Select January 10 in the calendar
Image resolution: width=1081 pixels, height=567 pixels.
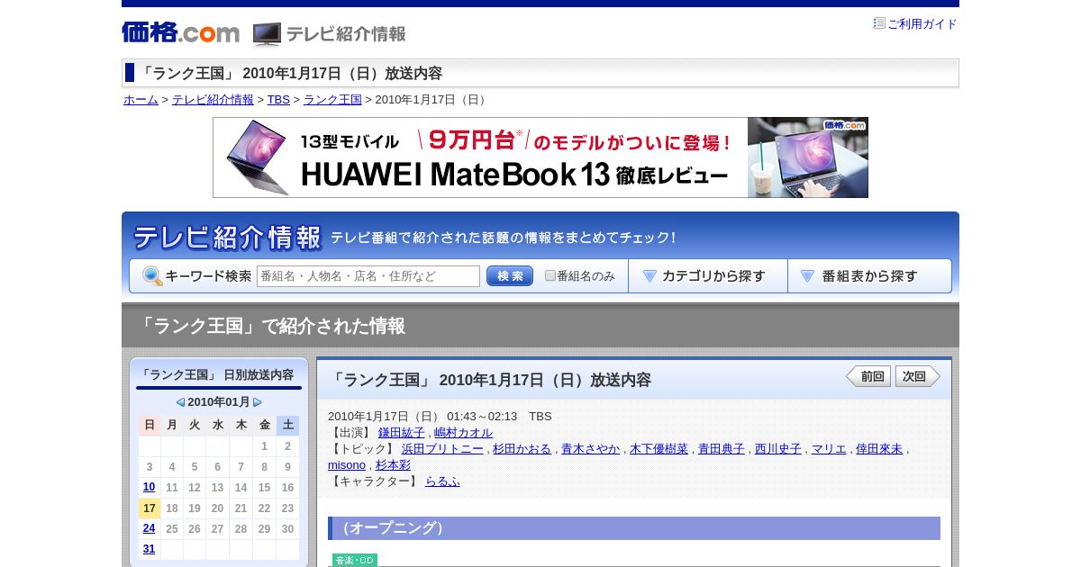click(149, 487)
